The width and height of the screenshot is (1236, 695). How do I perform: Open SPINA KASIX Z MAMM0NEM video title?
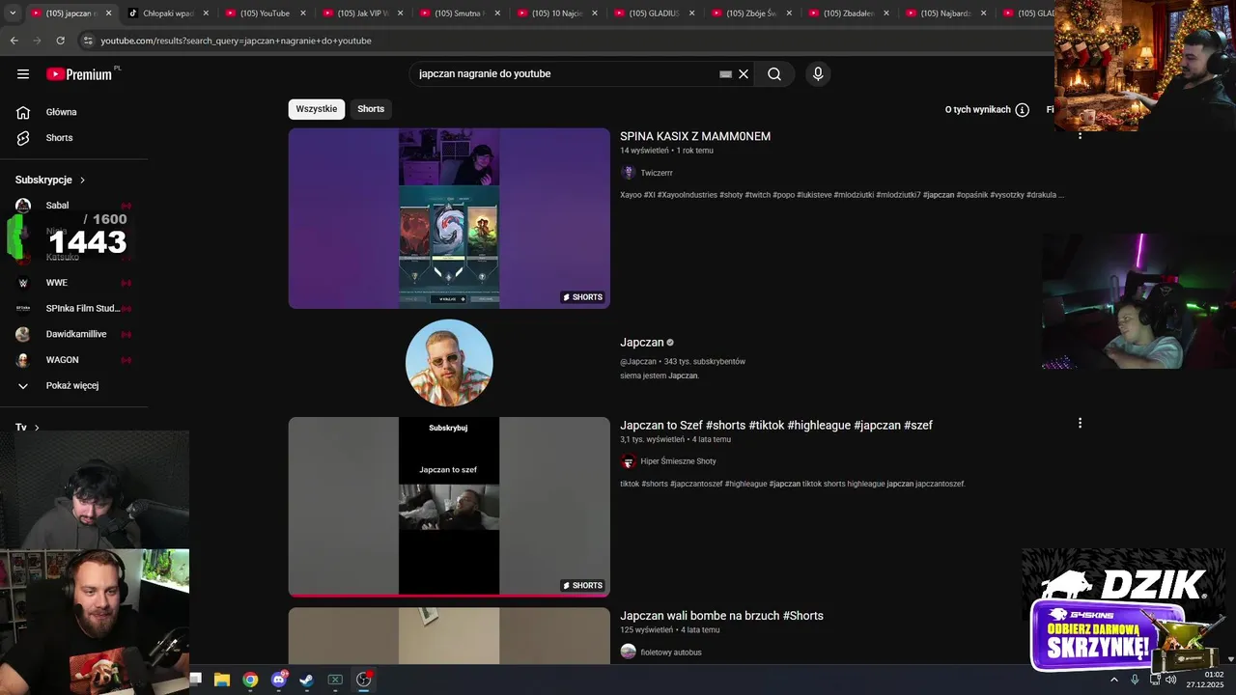(695, 137)
